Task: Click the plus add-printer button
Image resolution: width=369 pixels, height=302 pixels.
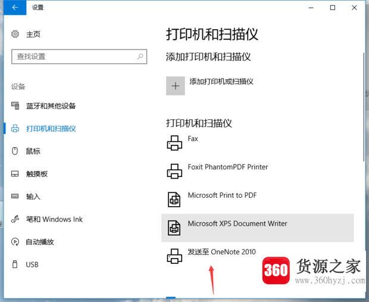Action: (176, 86)
